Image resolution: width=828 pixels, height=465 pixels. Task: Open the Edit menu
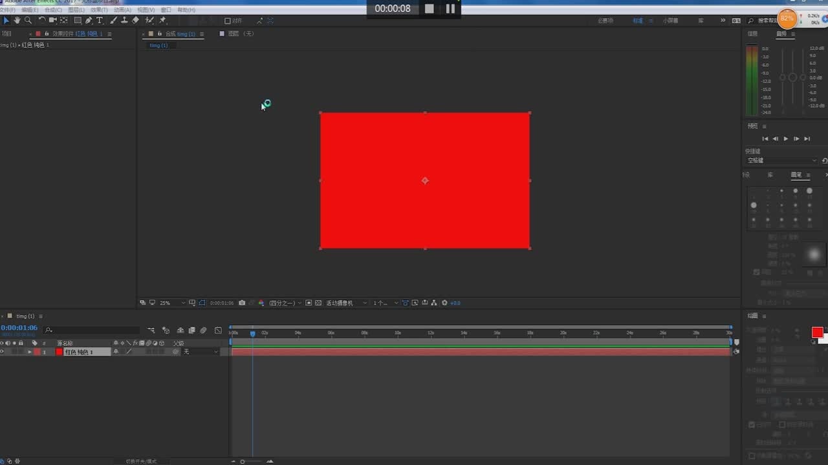point(29,10)
